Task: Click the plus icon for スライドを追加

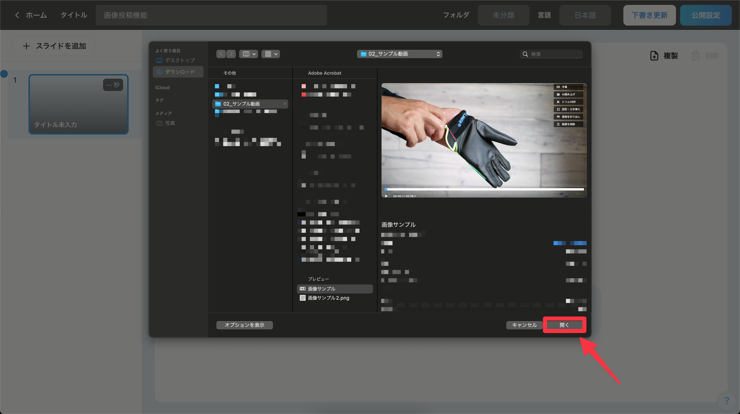Action: click(26, 46)
